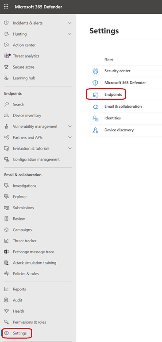Go to Secure score
Image resolution: width=162 pixels, height=342 pixels.
(23, 67)
